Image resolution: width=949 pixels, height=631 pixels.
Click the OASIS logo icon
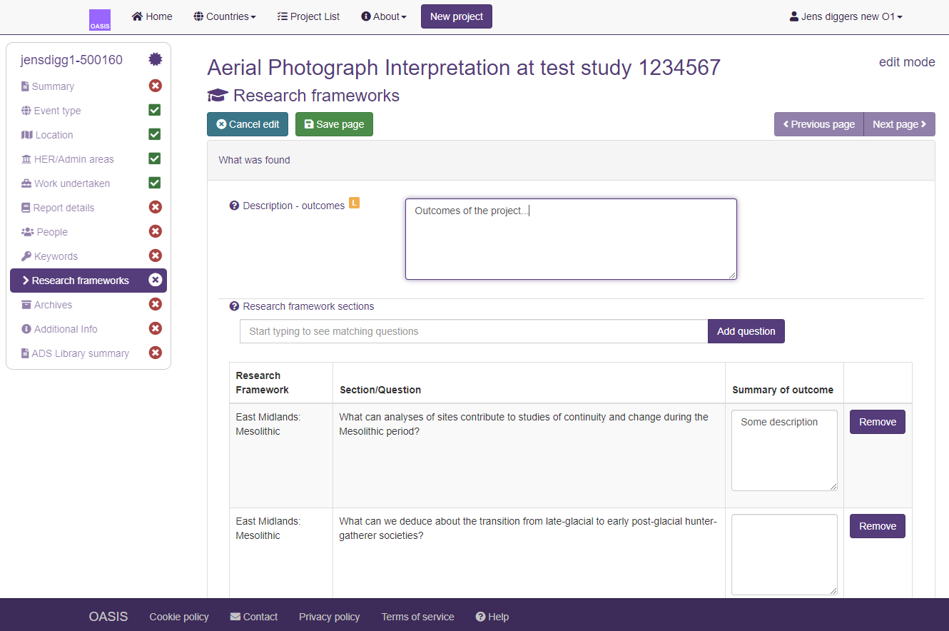pyautogui.click(x=100, y=20)
